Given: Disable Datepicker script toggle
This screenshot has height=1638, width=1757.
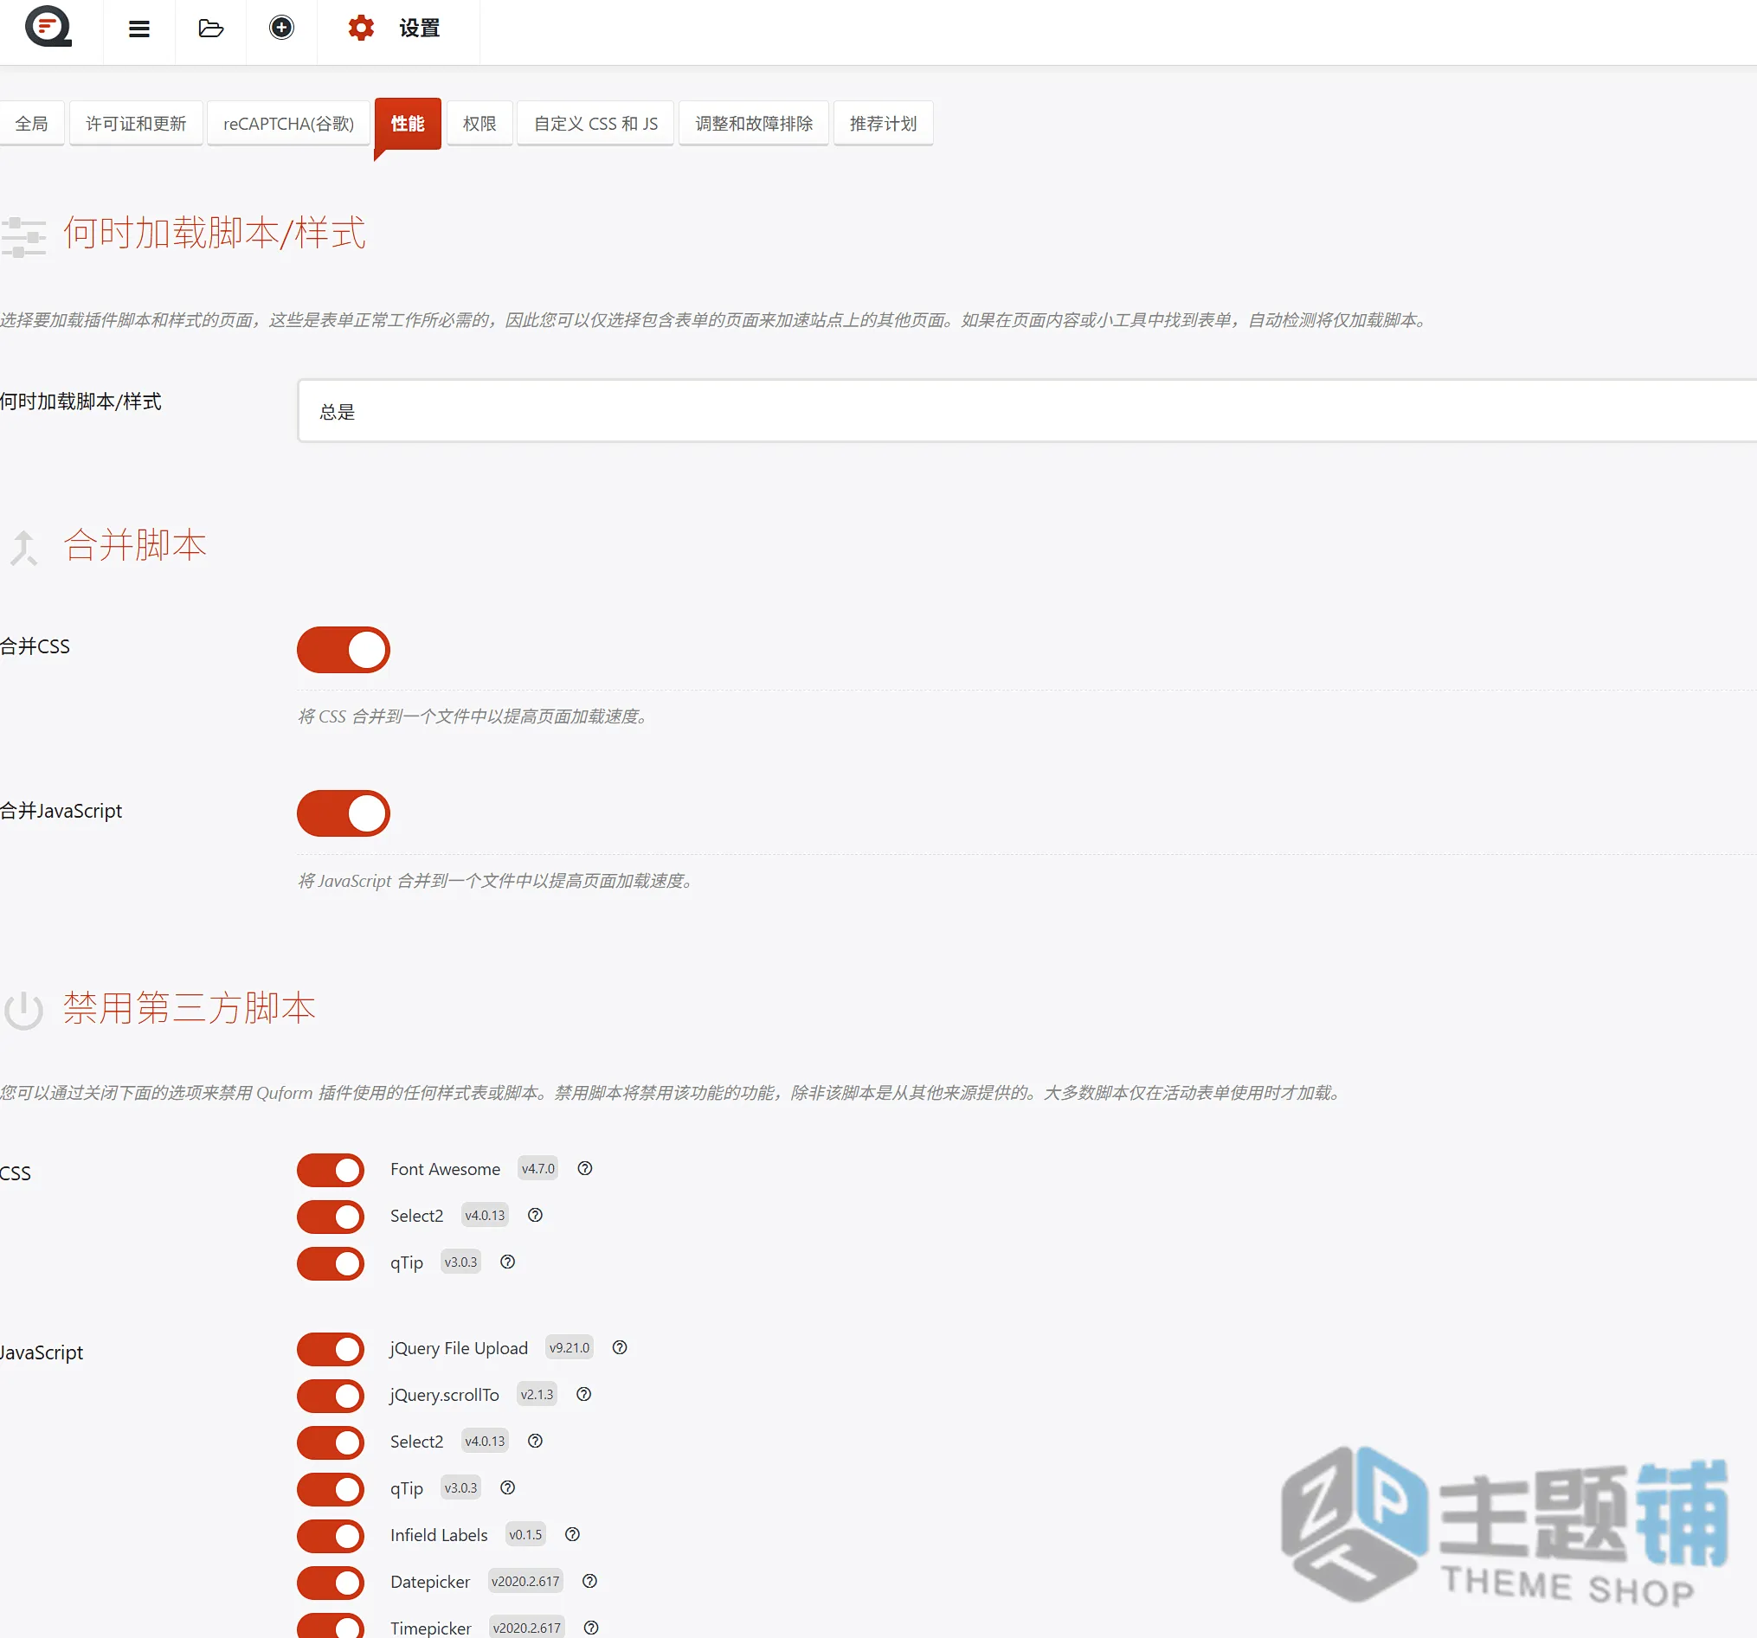Looking at the screenshot, I should pyautogui.click(x=331, y=1583).
